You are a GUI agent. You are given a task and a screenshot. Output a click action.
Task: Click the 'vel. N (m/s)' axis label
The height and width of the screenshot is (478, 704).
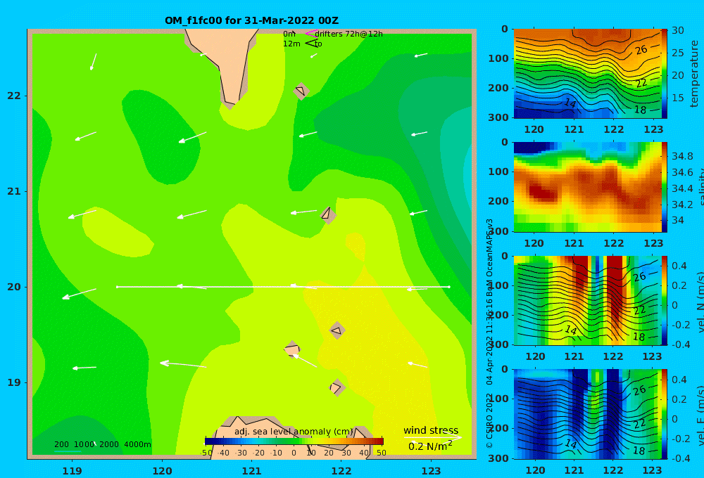(700, 302)
